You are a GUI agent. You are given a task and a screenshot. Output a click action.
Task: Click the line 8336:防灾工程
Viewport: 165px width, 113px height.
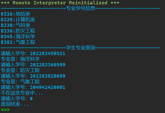coord(18,31)
